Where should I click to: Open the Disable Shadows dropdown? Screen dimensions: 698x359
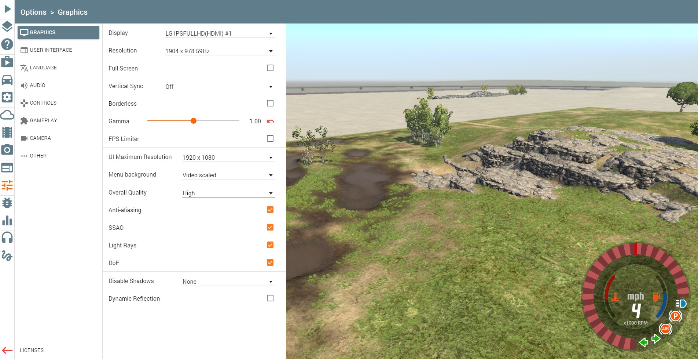pos(228,282)
